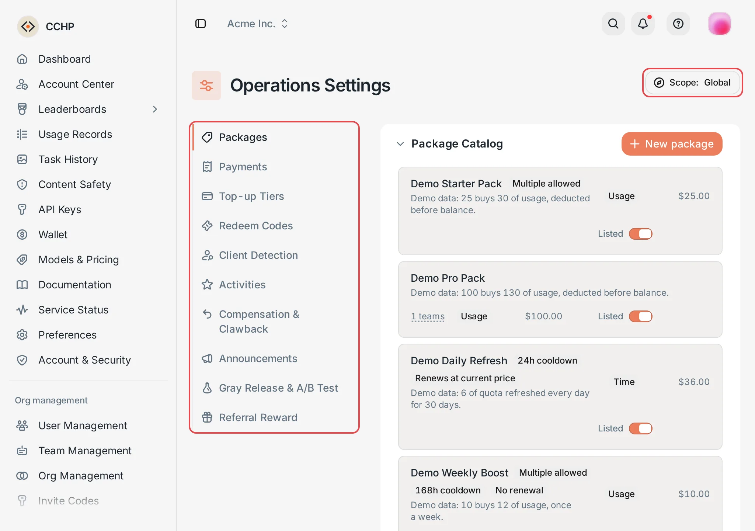Viewport: 755px width, 531px height.
Task: Go to Team Management page
Action: pyautogui.click(x=88, y=451)
